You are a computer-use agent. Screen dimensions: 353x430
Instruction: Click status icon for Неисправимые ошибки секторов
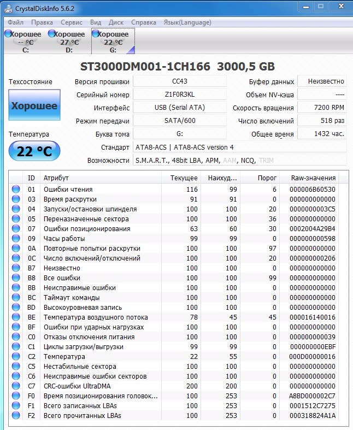(x=16, y=376)
